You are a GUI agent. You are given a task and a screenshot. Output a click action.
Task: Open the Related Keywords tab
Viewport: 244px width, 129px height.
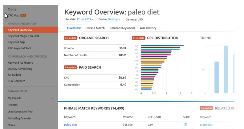(122, 28)
